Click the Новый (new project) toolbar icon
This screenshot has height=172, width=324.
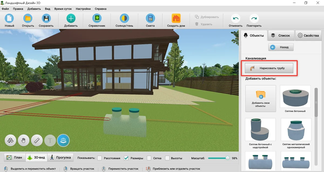coord(9,19)
